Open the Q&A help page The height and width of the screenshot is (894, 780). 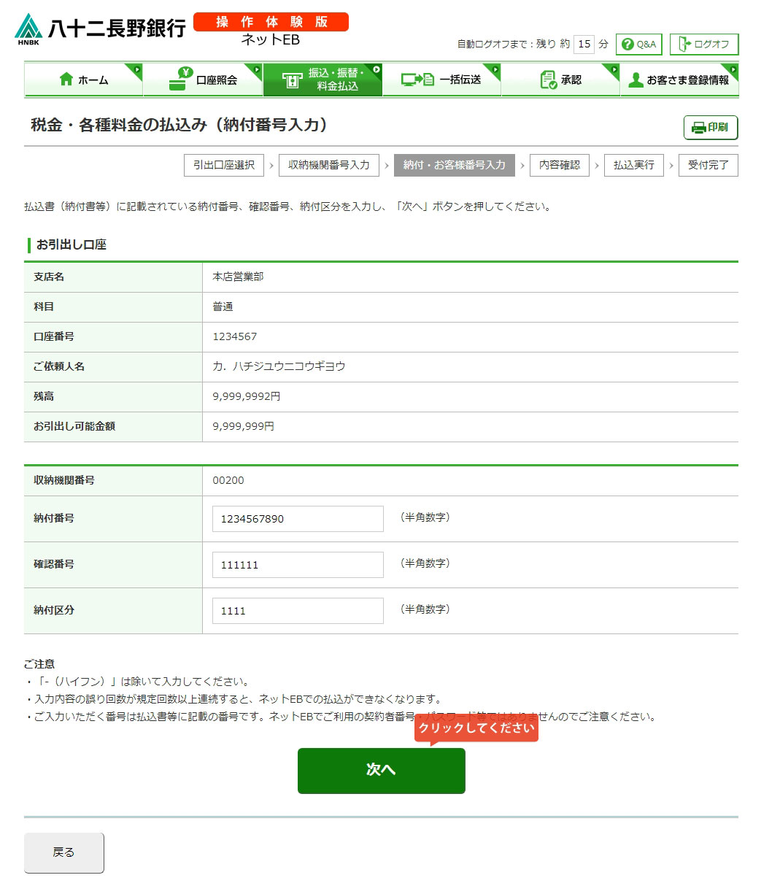pos(638,45)
